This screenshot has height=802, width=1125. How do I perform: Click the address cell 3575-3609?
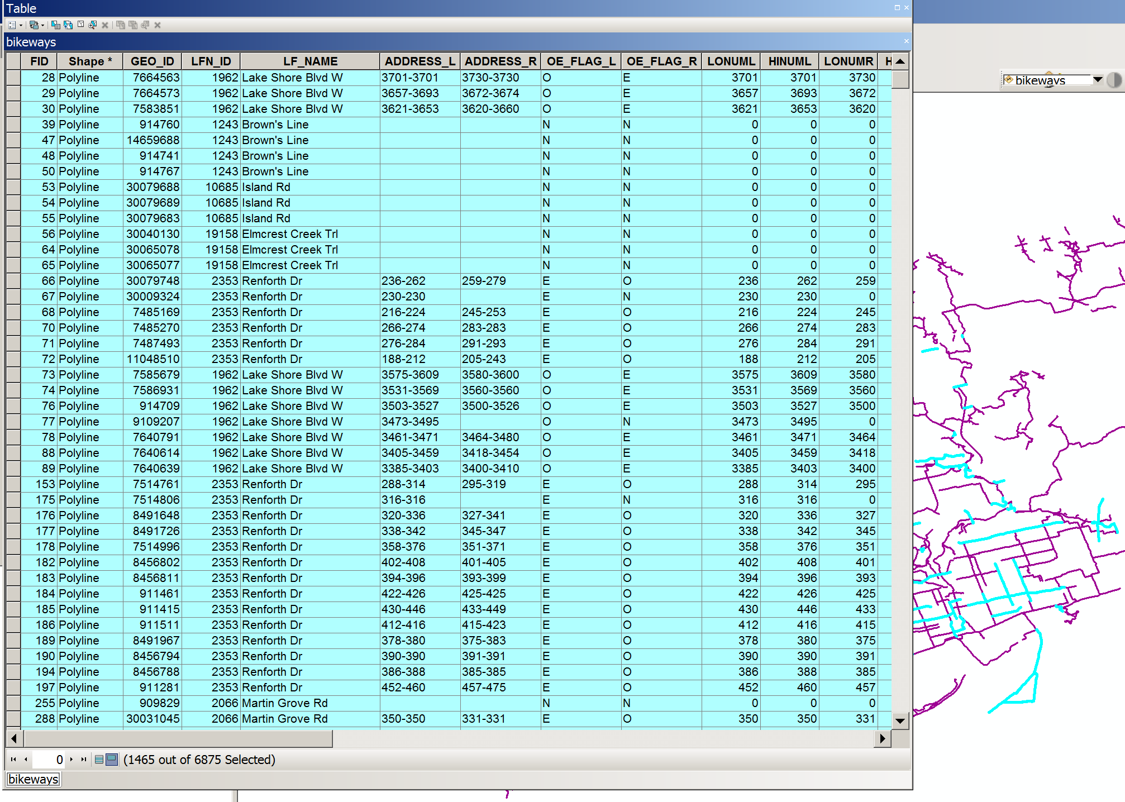coord(420,375)
